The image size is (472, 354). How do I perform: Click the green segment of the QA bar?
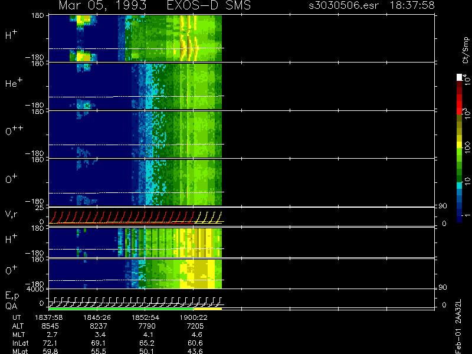pos(121,309)
